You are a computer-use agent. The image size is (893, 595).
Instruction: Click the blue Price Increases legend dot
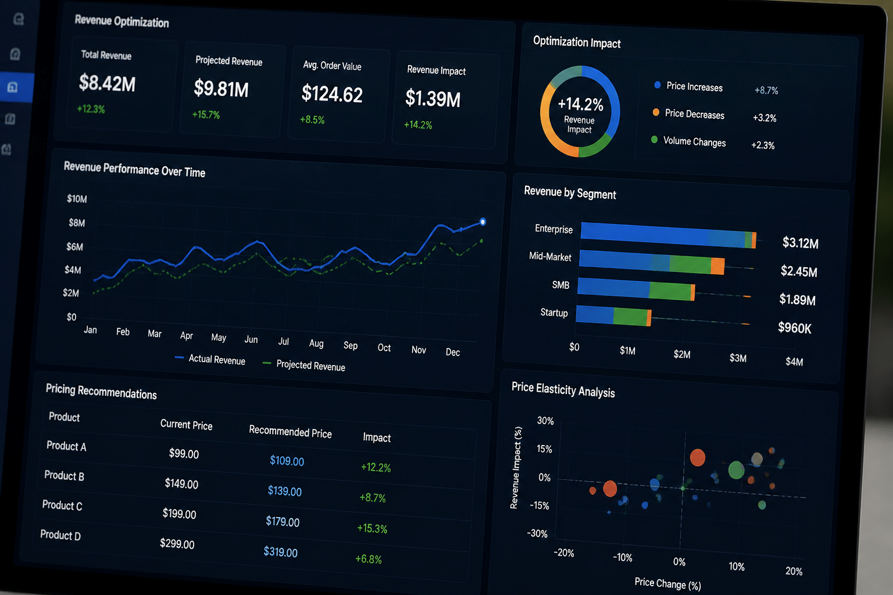pos(658,85)
